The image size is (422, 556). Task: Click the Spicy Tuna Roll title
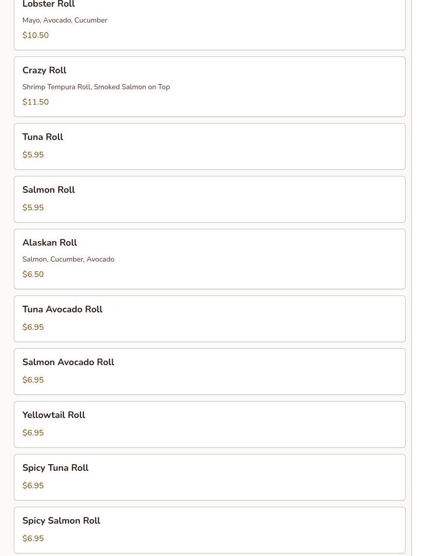[55, 468]
